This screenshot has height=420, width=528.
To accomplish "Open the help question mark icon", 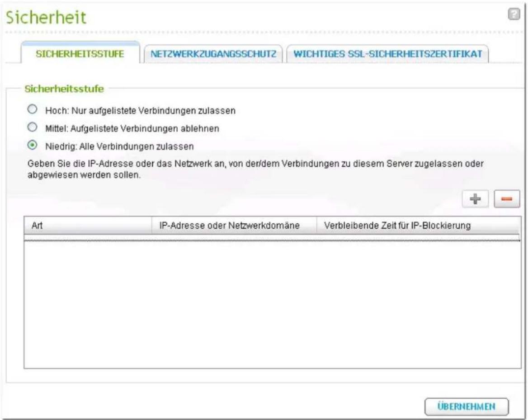I will coord(514,14).
